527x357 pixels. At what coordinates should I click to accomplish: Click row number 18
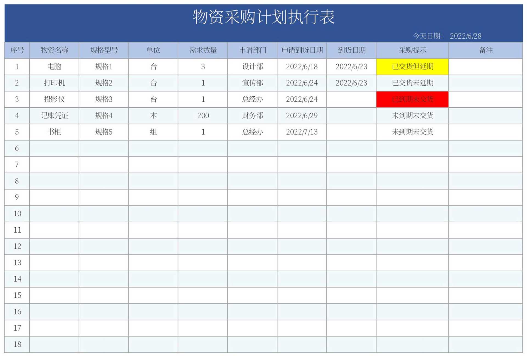coord(17,344)
